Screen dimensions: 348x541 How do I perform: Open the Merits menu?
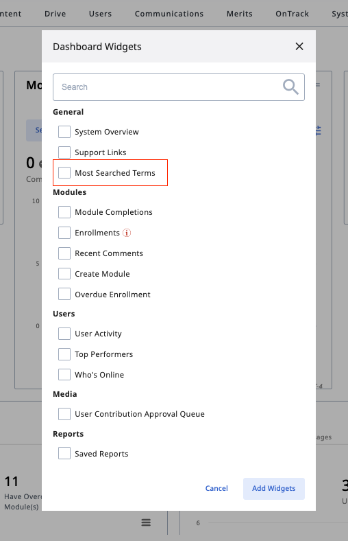click(x=240, y=14)
